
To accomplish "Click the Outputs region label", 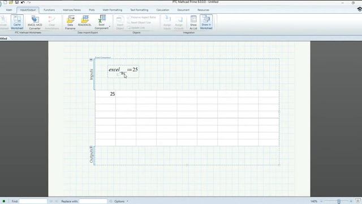I will pos(91,156).
